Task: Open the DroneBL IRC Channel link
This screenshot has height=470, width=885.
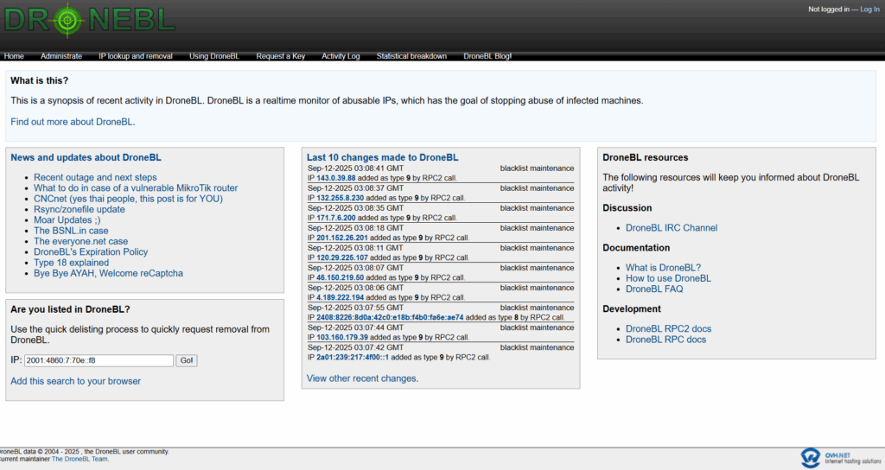Action: (x=672, y=228)
